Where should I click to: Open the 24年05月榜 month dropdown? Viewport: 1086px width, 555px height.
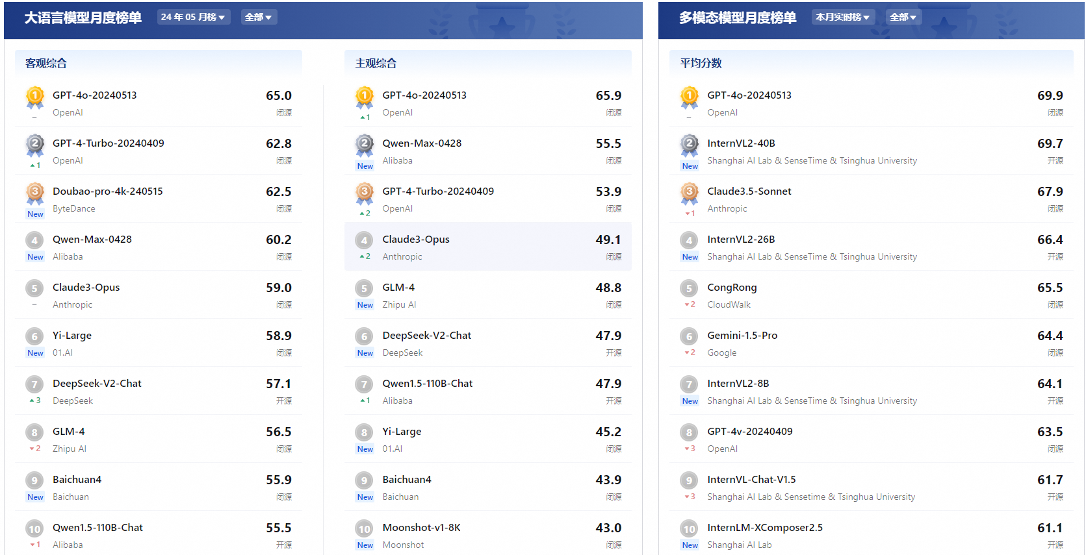(x=194, y=17)
